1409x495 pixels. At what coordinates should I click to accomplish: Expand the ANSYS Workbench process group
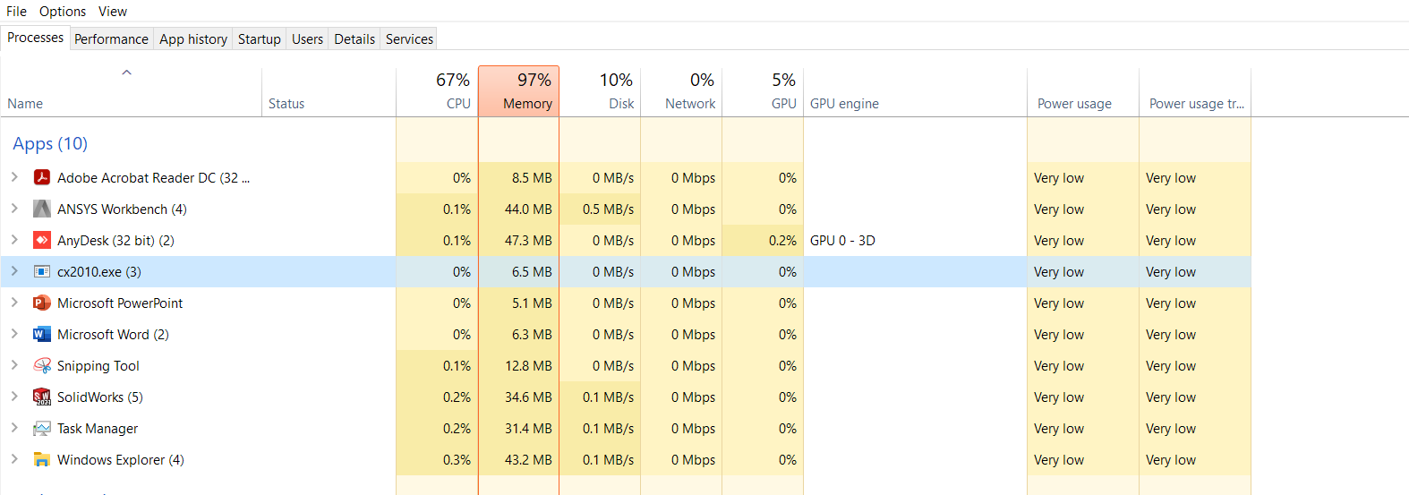[x=14, y=209]
